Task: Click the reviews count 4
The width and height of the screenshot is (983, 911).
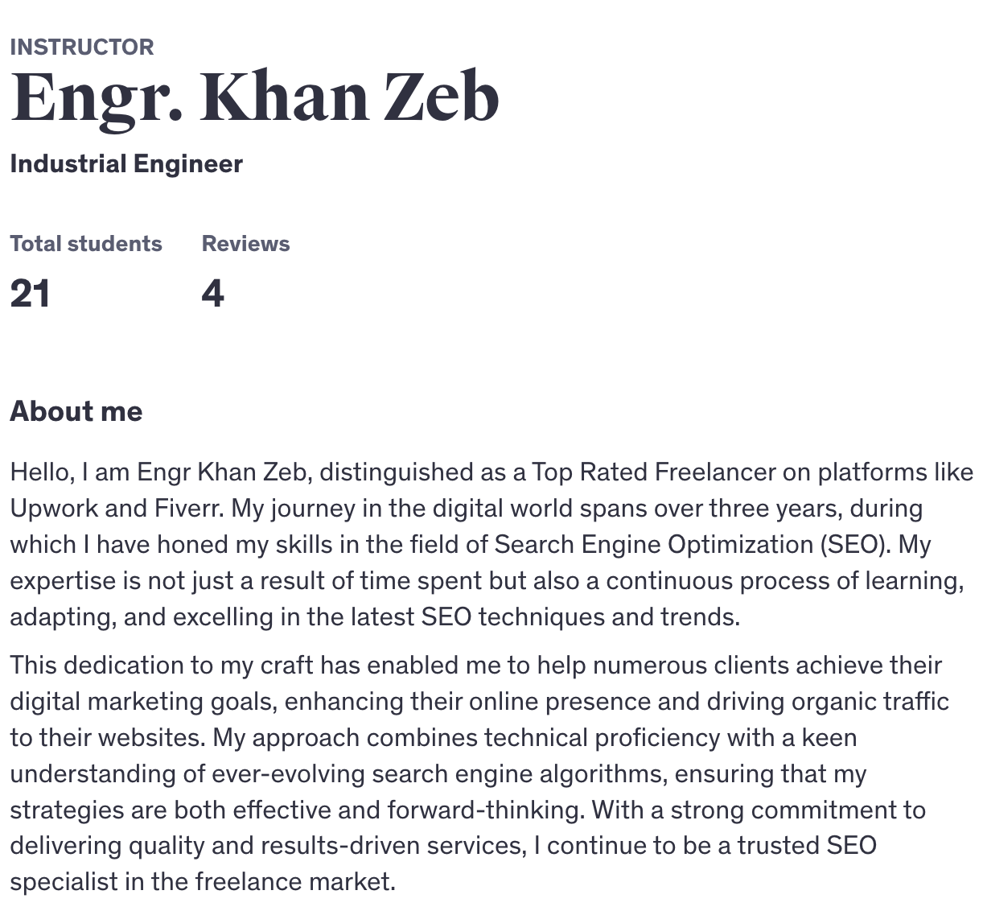Action: click(x=212, y=294)
